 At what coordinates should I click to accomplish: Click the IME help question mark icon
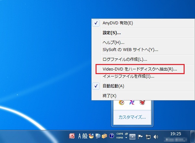click(x=111, y=136)
